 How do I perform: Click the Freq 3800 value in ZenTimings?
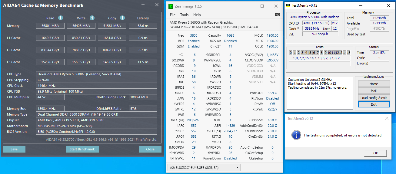[194, 35]
